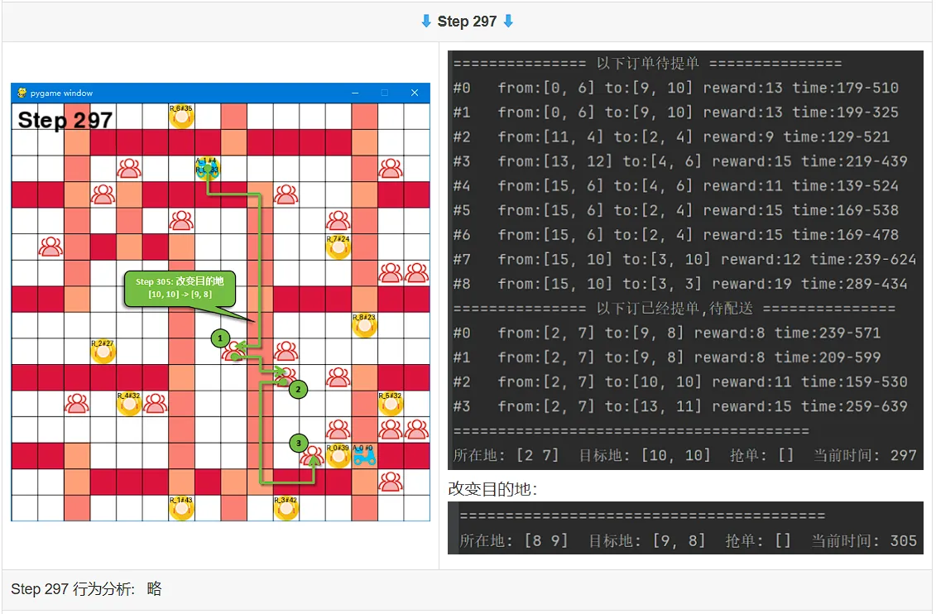
Task: Click the R_7#24 yellow restaurant marker
Action: click(x=338, y=247)
